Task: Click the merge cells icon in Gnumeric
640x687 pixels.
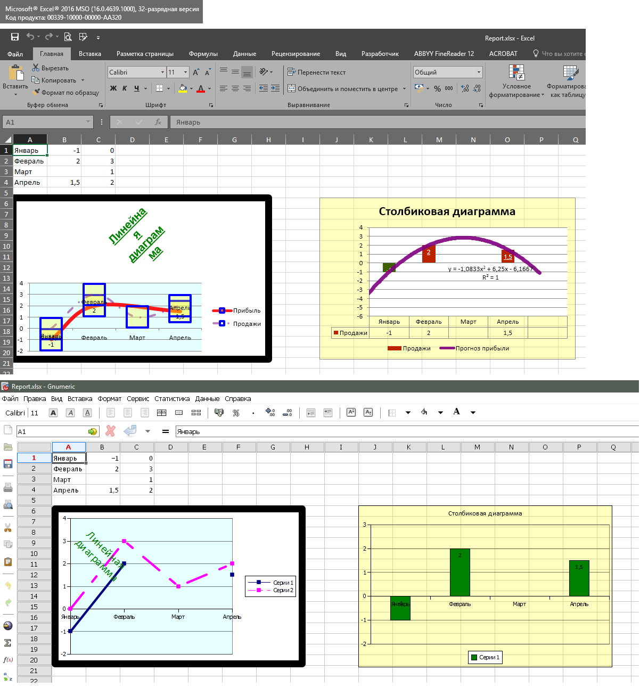Action: pyautogui.click(x=179, y=413)
